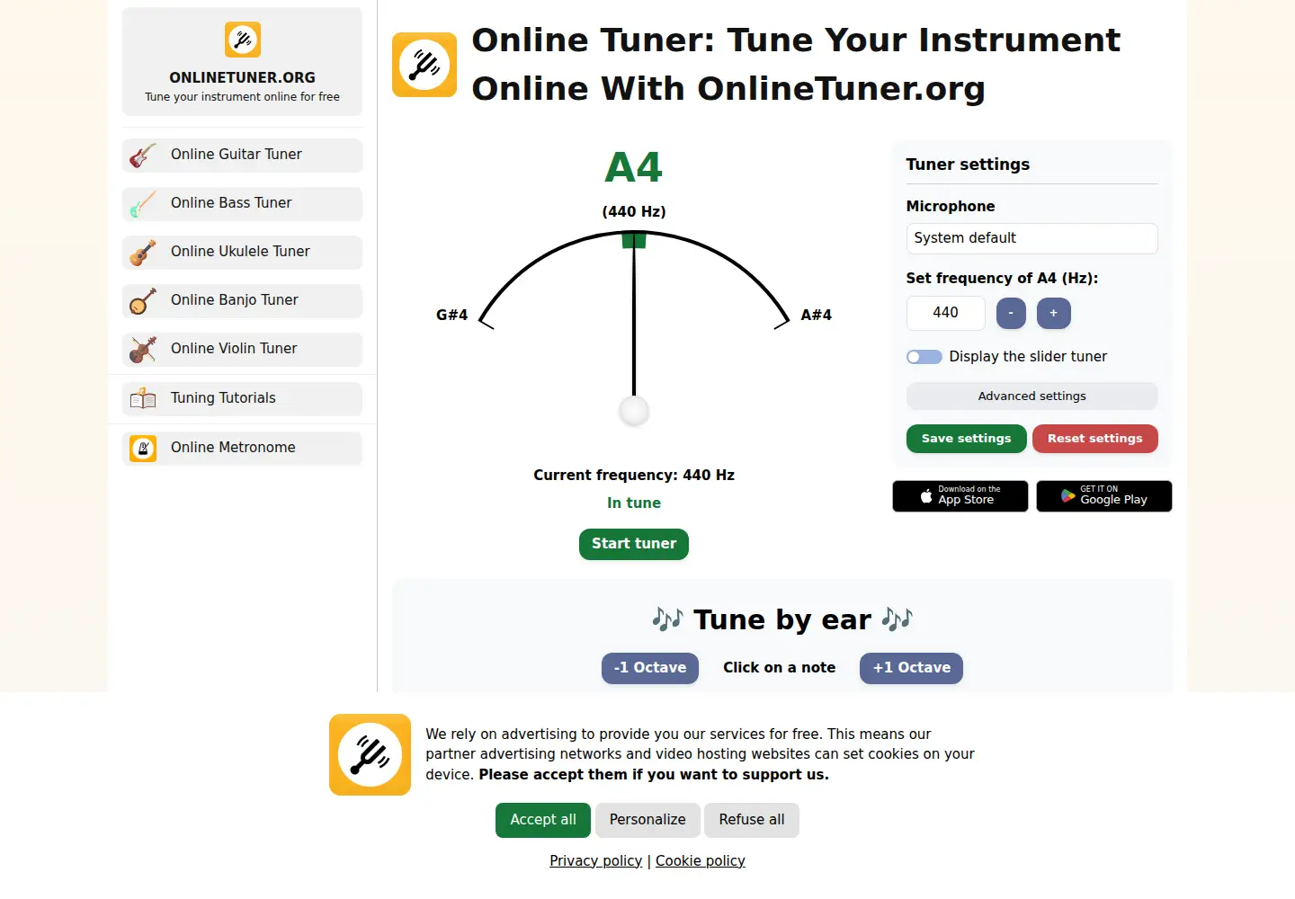This screenshot has height=899, width=1295.
Task: Accept all cookies
Action: click(x=543, y=820)
